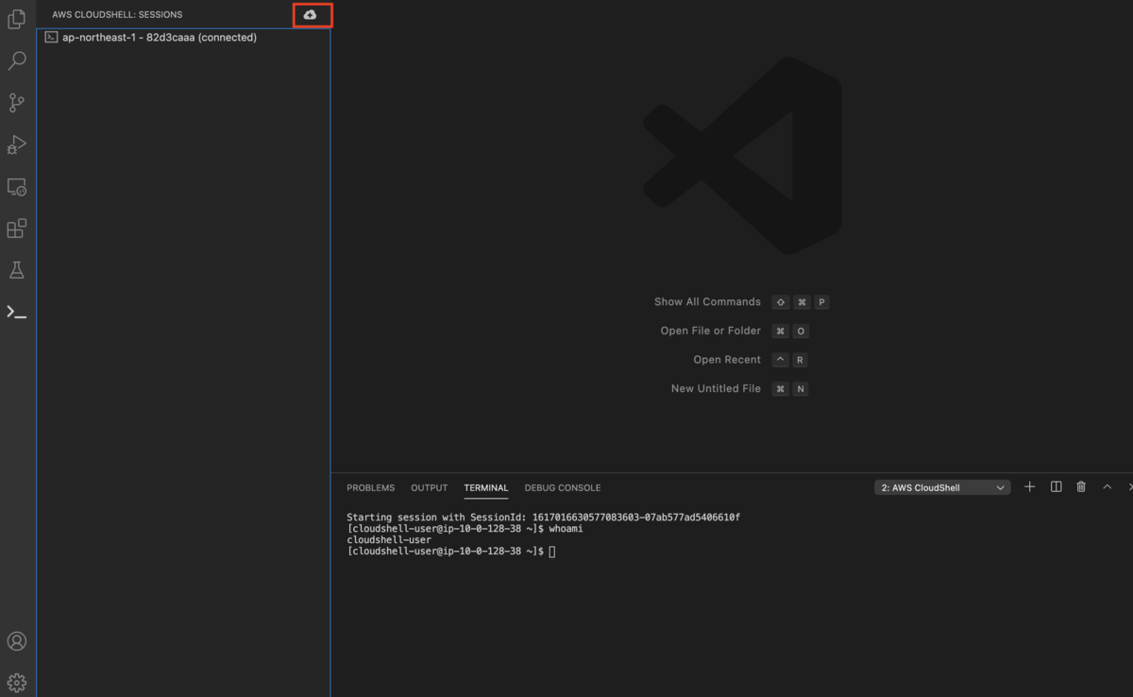Click the 'Open File or Folder' text

click(x=711, y=331)
